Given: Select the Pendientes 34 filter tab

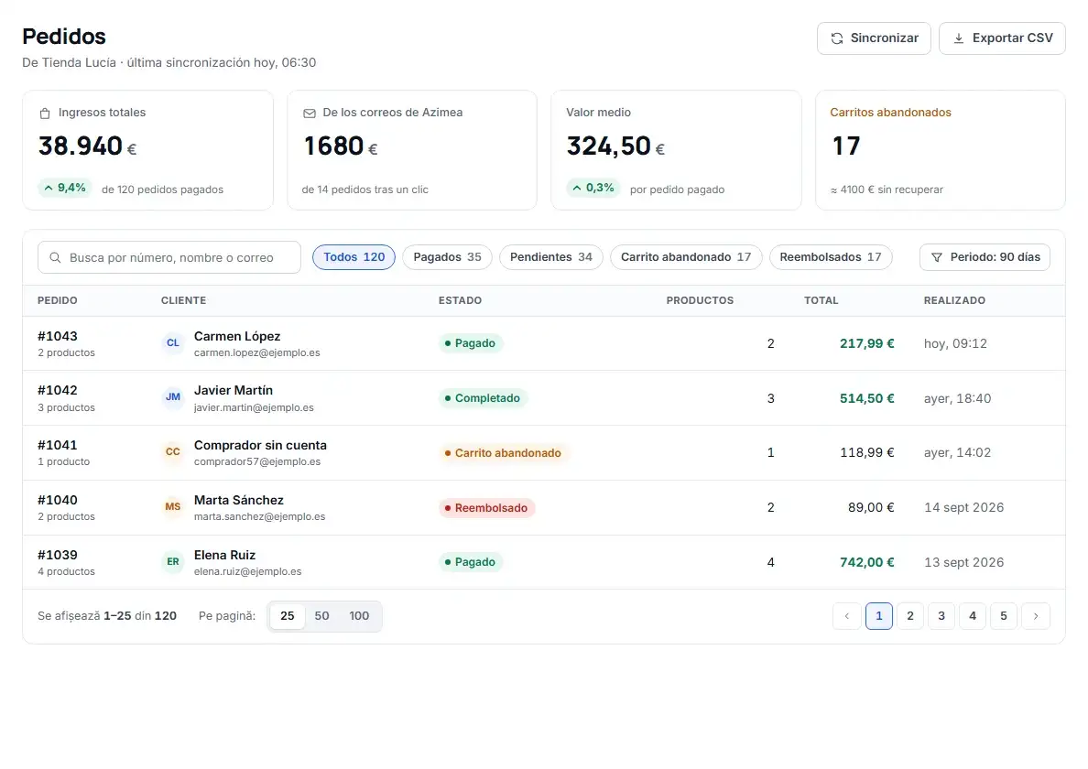Looking at the screenshot, I should click(x=551, y=257).
